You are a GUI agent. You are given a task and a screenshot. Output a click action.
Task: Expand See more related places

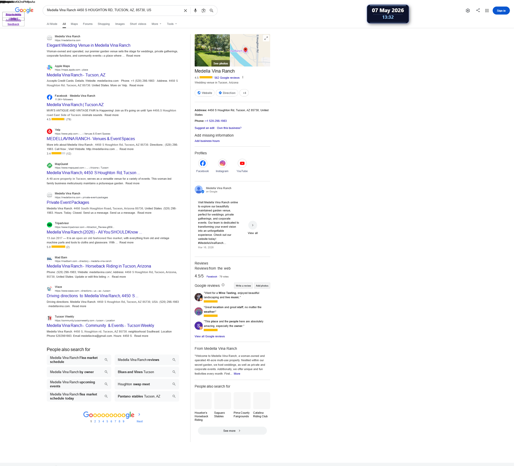232,431
